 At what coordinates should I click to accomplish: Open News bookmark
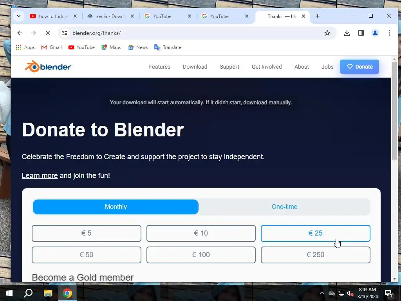pos(138,47)
